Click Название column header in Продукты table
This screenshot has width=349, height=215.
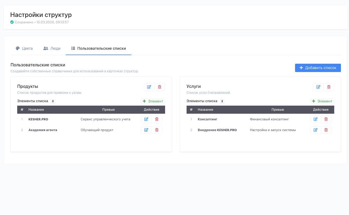point(36,110)
